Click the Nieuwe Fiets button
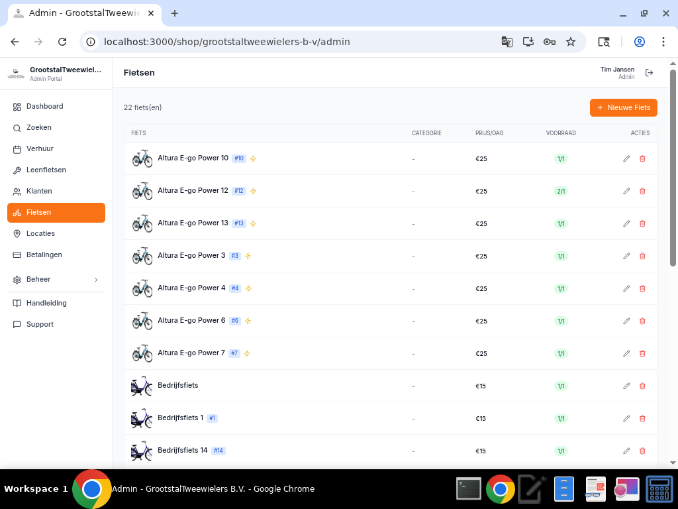This screenshot has height=509, width=678. coord(623,107)
